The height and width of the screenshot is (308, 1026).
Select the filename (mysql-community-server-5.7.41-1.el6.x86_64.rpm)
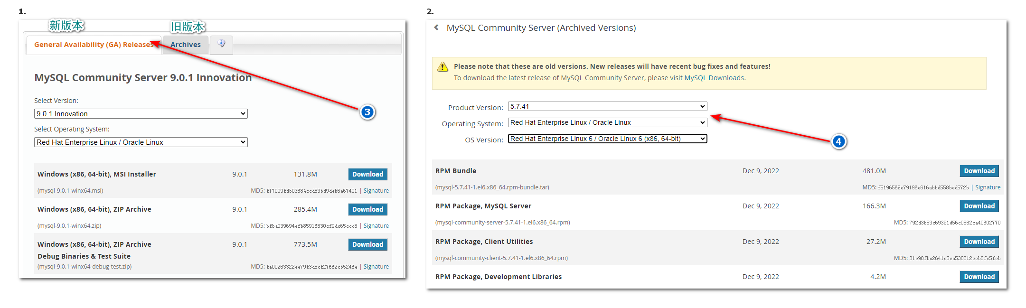[503, 223]
